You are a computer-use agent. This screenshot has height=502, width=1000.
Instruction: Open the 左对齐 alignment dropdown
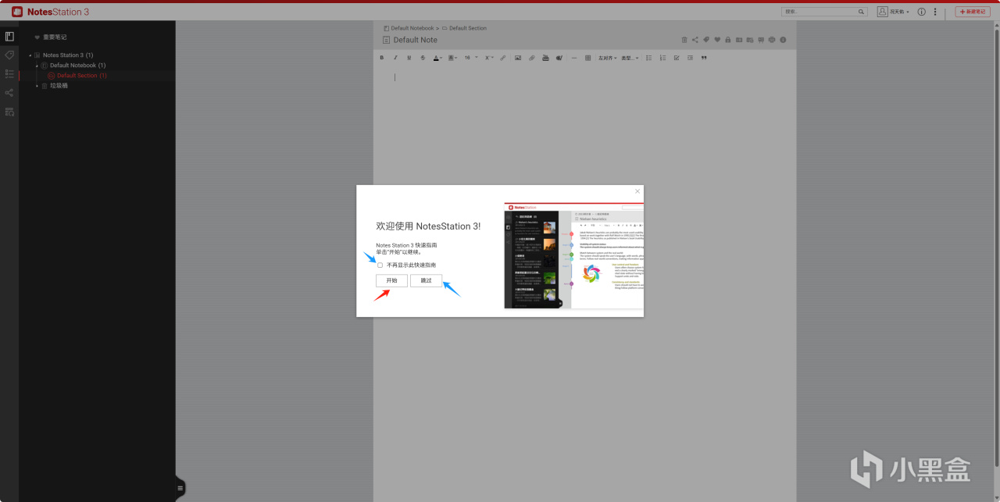[607, 58]
